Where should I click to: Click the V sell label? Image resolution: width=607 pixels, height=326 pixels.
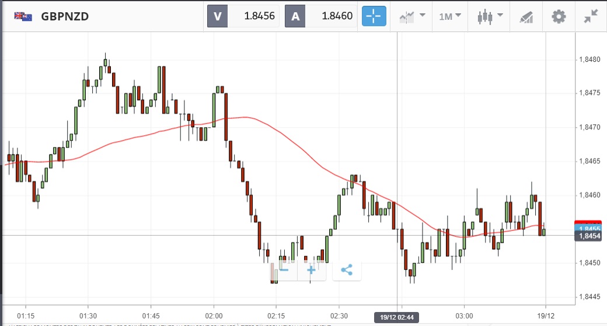[218, 16]
